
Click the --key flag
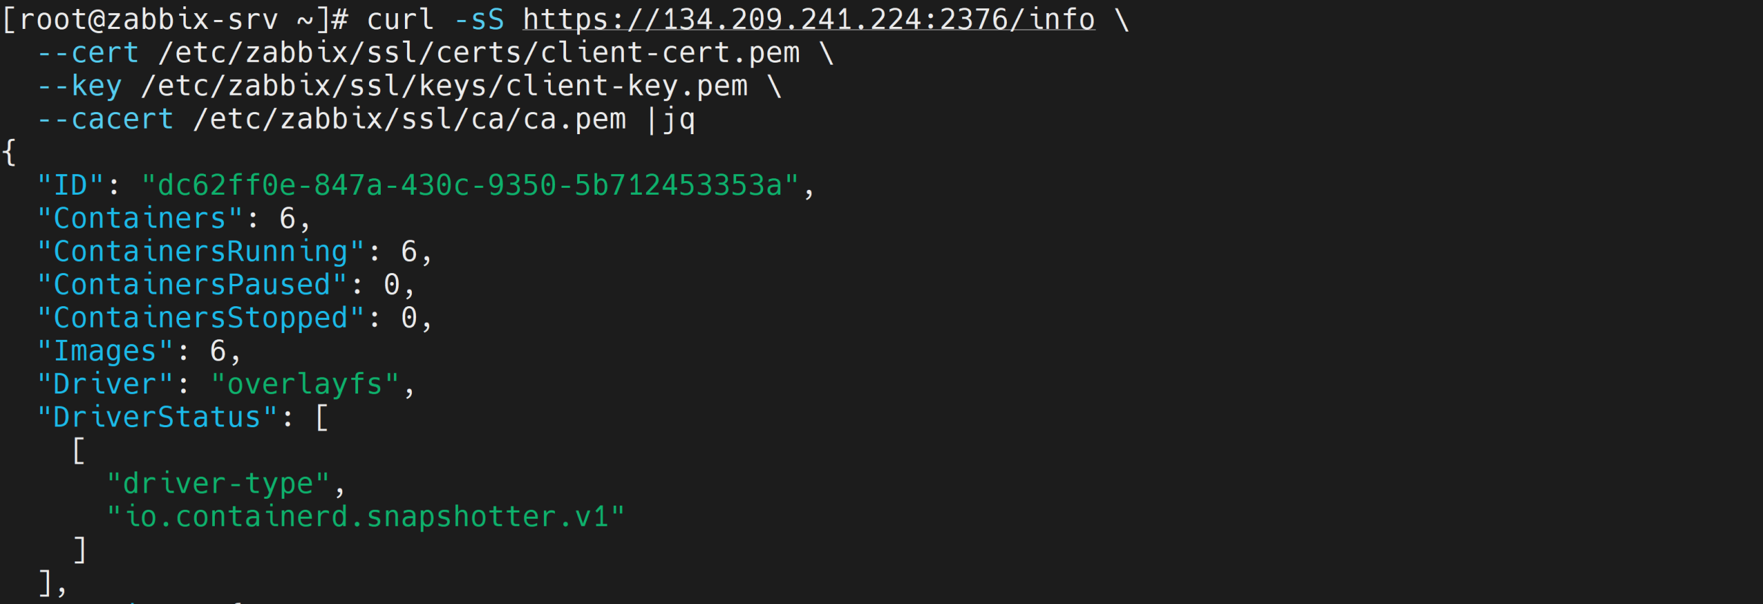(x=80, y=86)
